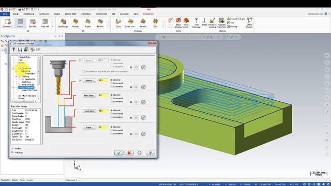The width and height of the screenshot is (331, 186).
Task: Select Associative for Retract
Action: click(112, 87)
